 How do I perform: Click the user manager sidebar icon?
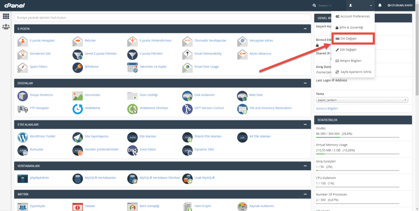pyautogui.click(x=6, y=27)
